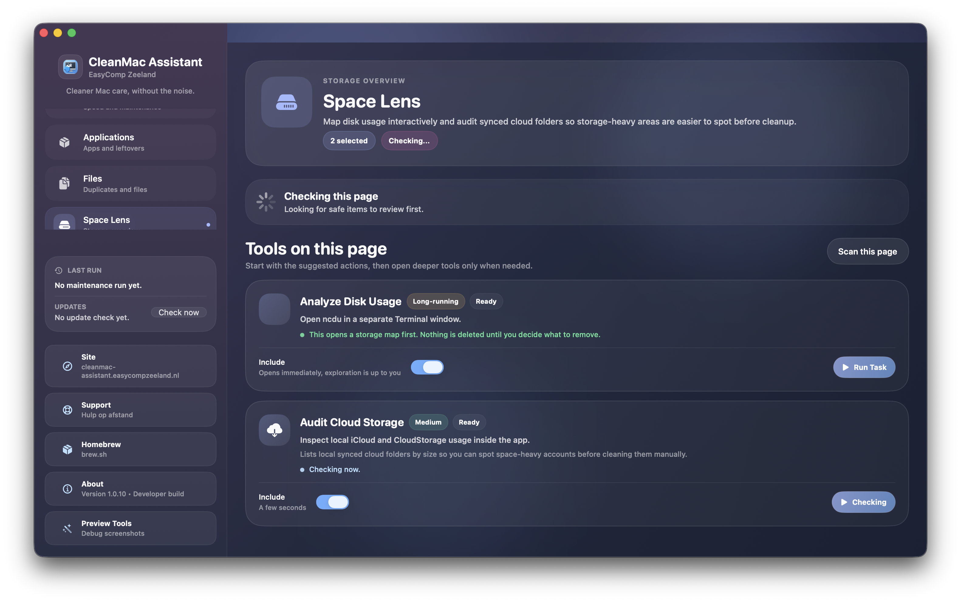Click the Preview Tools wand icon
961x602 pixels.
[67, 528]
